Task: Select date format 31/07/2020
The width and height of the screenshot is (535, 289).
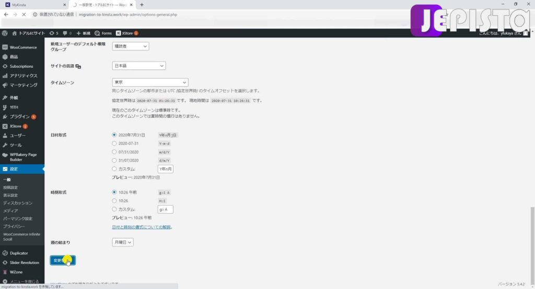Action: click(114, 161)
